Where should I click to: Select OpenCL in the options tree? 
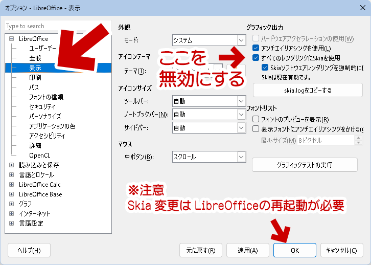point(40,156)
